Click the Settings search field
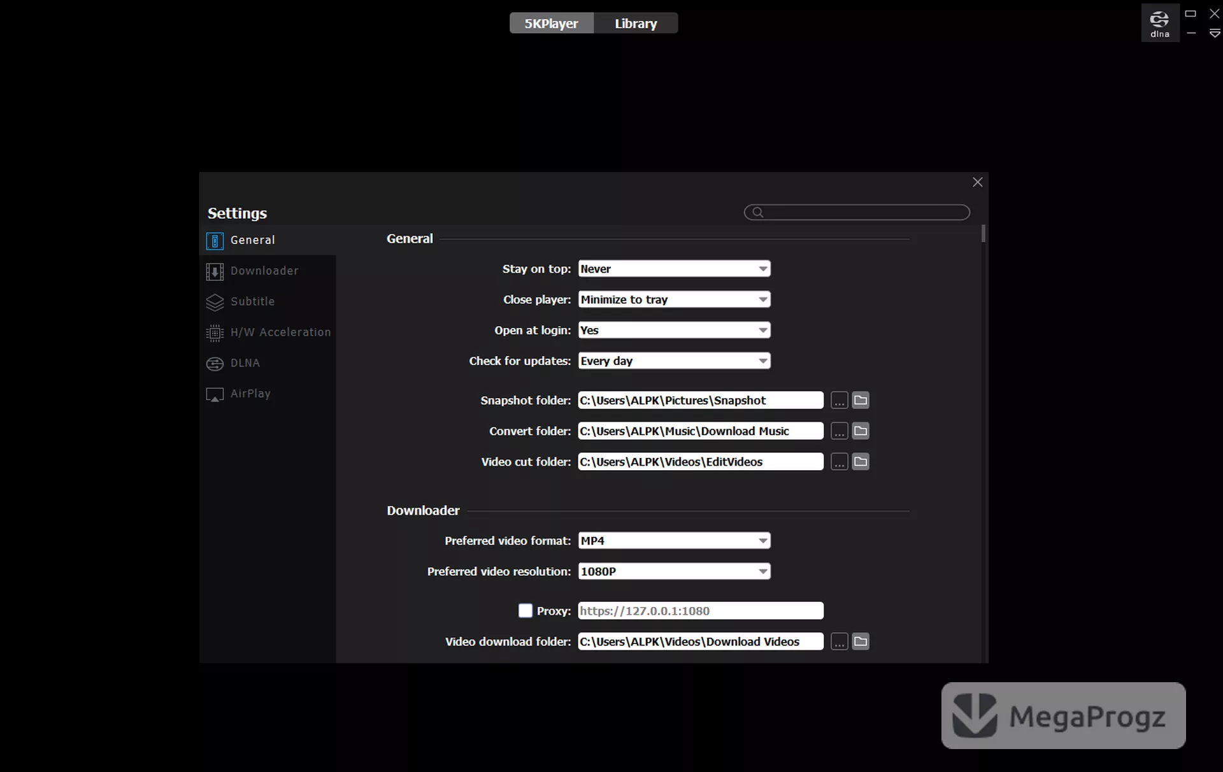The height and width of the screenshot is (772, 1223). click(857, 212)
